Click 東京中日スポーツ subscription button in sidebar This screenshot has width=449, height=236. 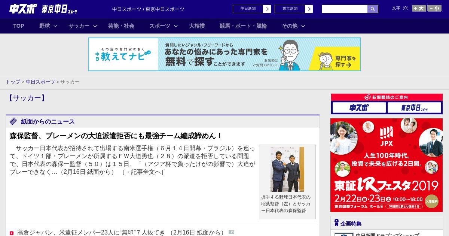click(414, 108)
